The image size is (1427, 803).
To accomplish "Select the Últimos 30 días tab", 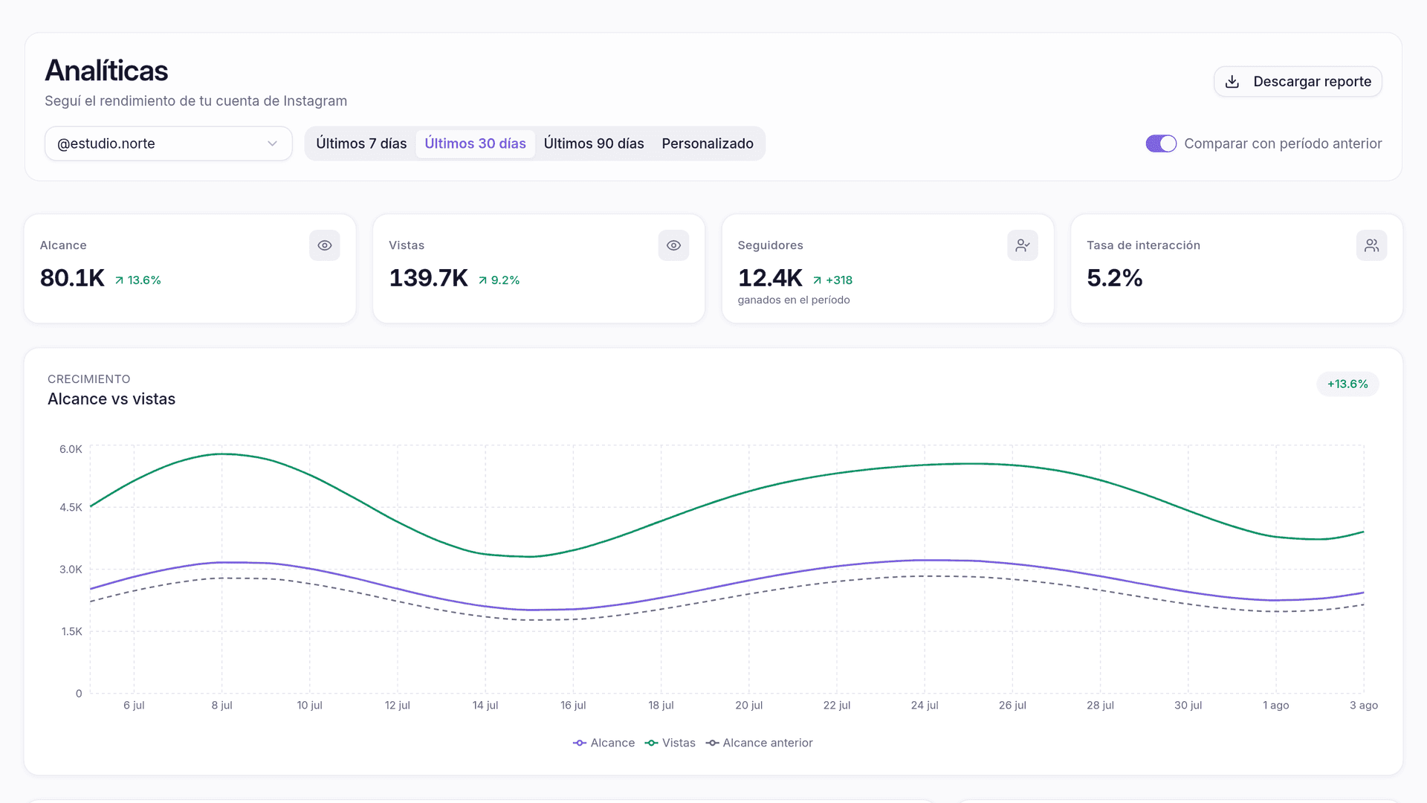I will (475, 143).
